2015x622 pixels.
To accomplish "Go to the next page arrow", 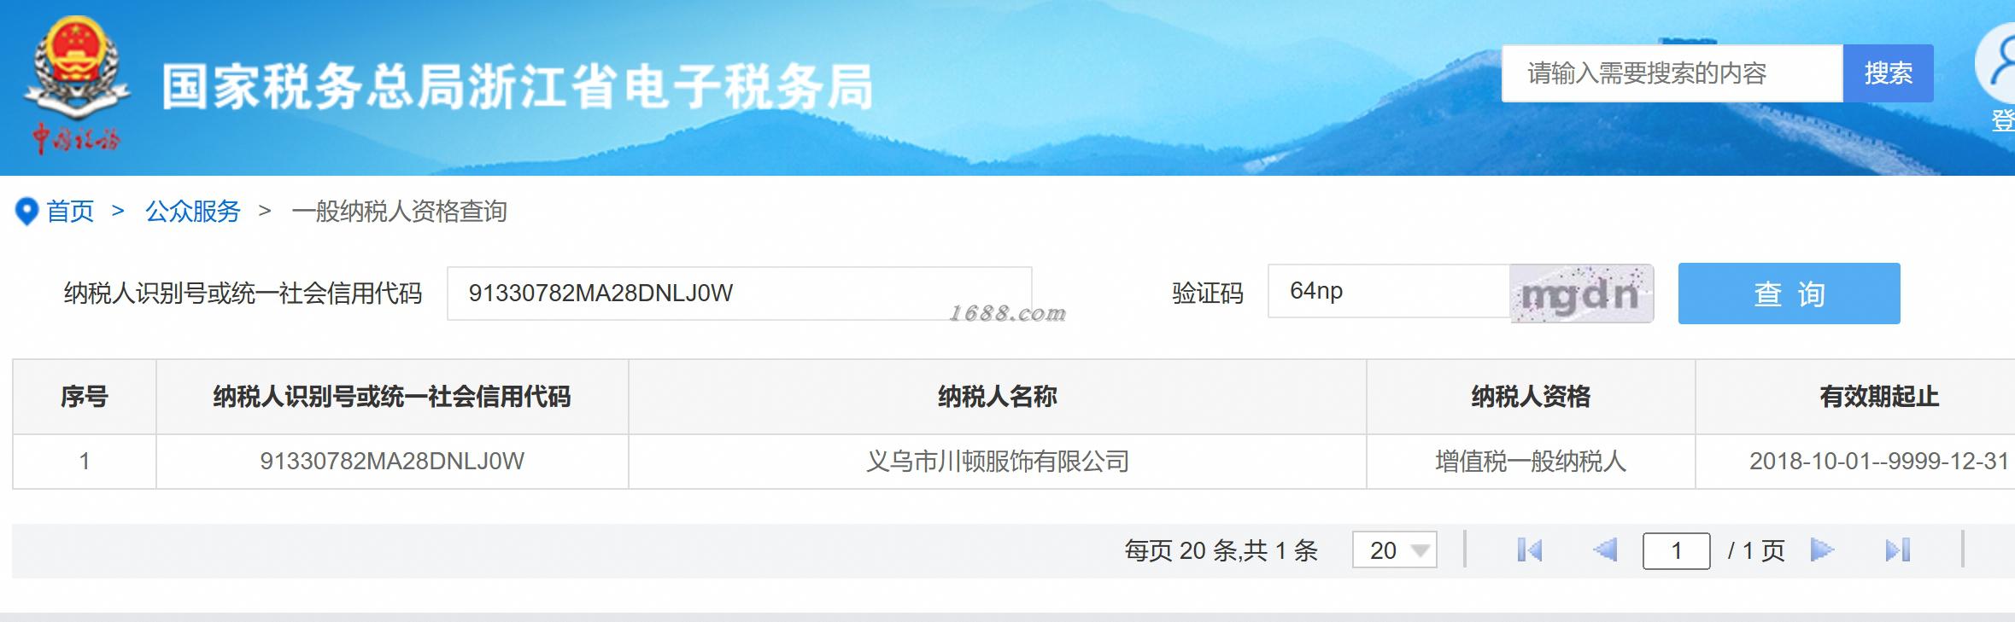I will pos(1822,550).
